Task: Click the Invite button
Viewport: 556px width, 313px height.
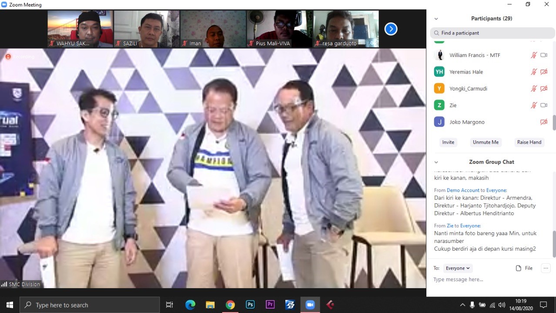Action: [x=448, y=142]
